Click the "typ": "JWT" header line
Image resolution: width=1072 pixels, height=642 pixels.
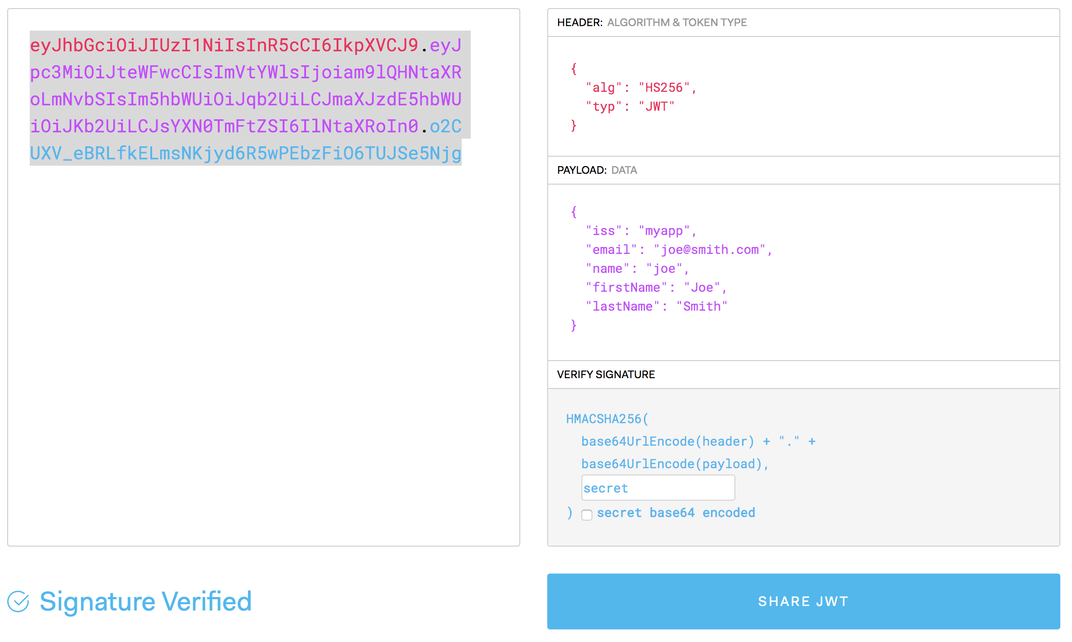[x=630, y=107]
